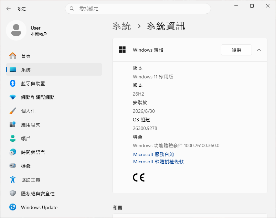Open the accessibility figure icon for 協助工具
Screen dimensions: 276x218
[13, 179]
